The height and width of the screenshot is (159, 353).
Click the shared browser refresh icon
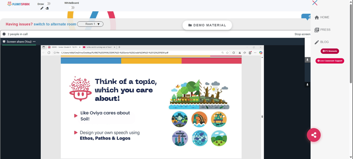point(49,53)
